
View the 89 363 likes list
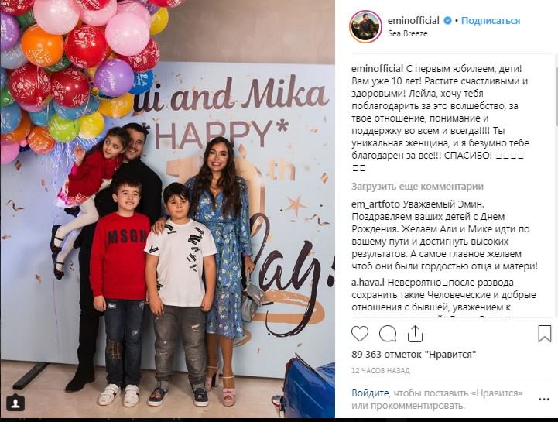[x=414, y=355]
